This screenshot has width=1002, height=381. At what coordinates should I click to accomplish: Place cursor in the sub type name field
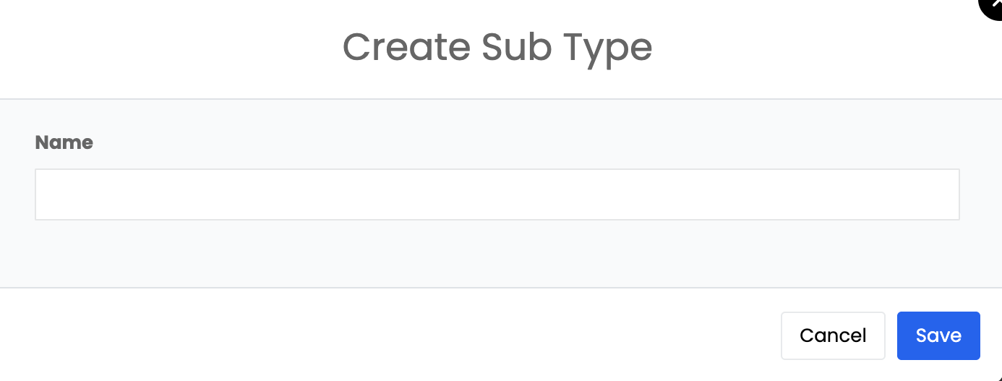tap(497, 194)
